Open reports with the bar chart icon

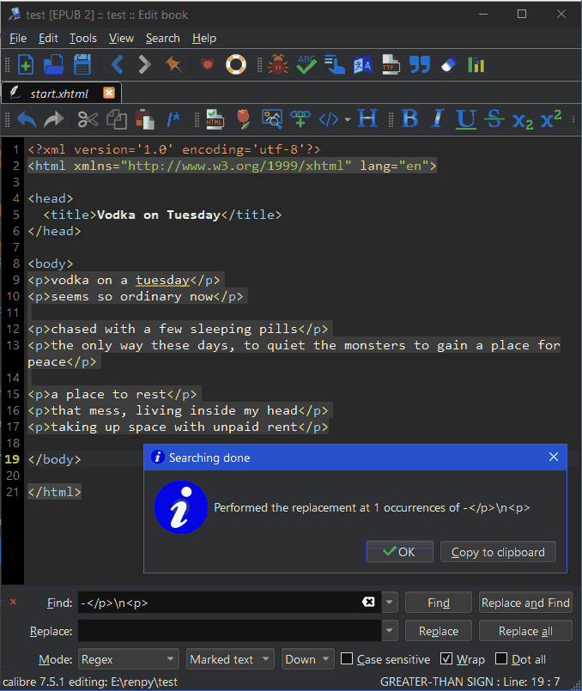click(x=476, y=64)
